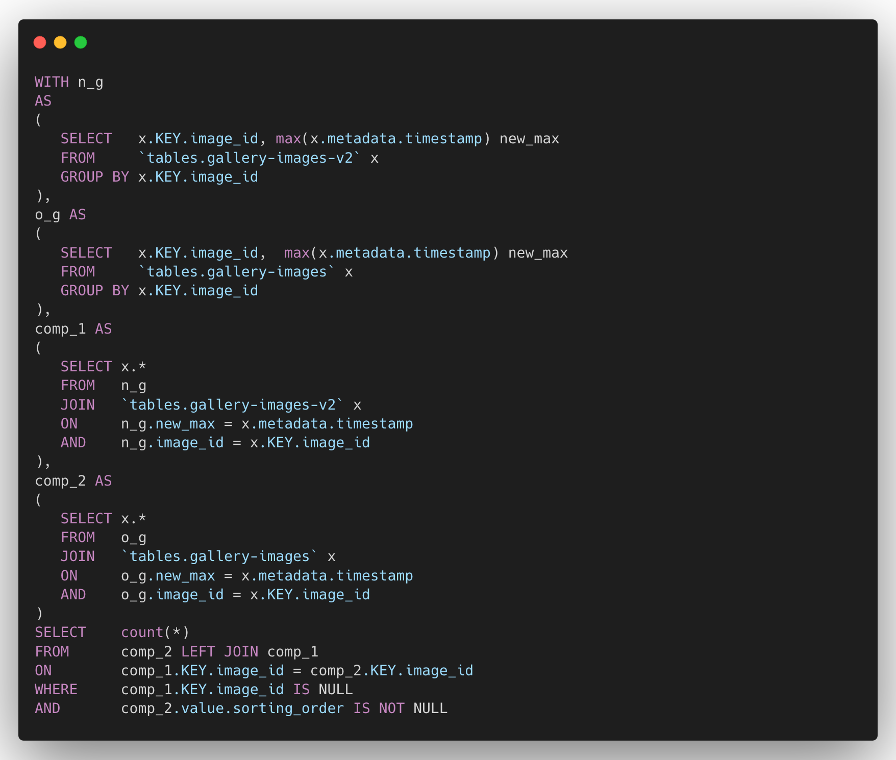The height and width of the screenshot is (760, 896).
Task: Select comp_2.value.sorting_order on the last line
Action: point(232,708)
